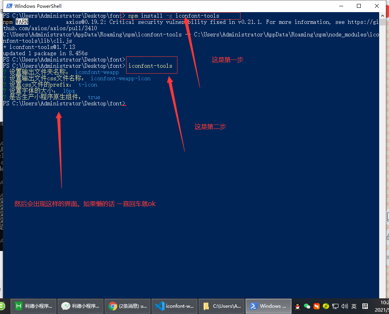Click the last PS prompt line with cursor
389x314 pixels.
click(64, 103)
